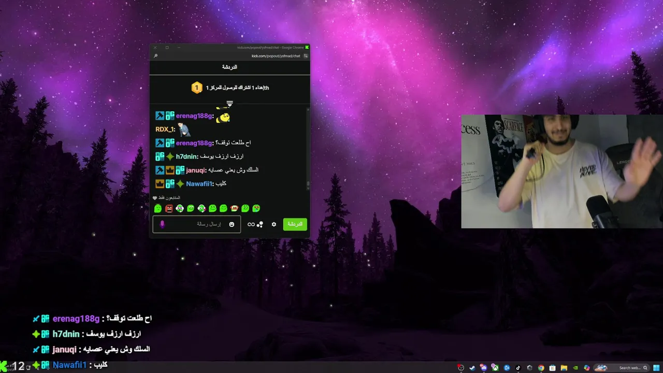Click the infinity icon beside the message box

[x=251, y=224]
